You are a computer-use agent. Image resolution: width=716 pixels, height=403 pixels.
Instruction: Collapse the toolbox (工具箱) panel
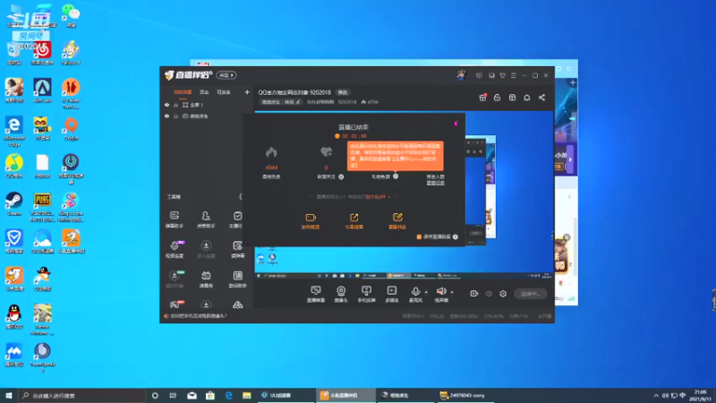click(x=241, y=196)
